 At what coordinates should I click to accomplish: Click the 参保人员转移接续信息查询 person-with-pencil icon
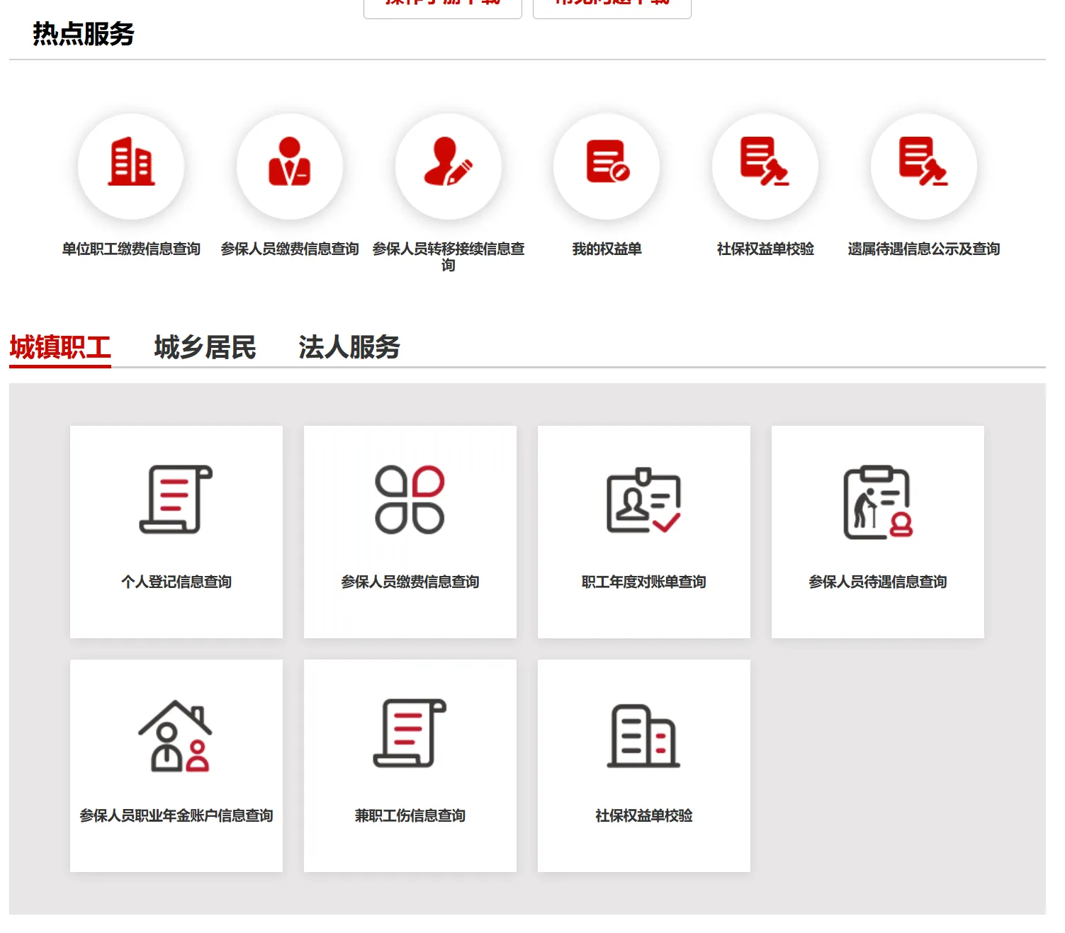(448, 166)
